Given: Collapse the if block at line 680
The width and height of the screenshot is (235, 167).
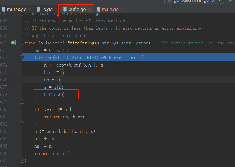Looking at the screenshot, I should [22, 109].
